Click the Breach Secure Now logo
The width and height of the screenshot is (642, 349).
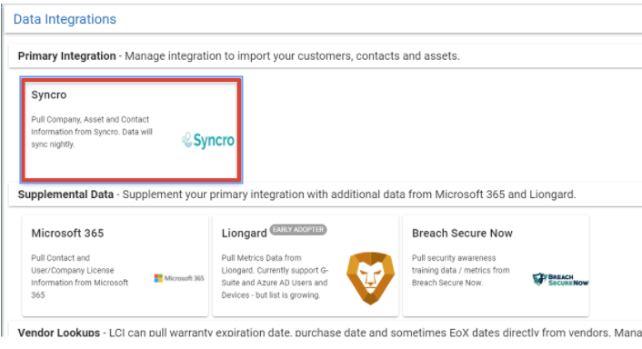pyautogui.click(x=560, y=279)
